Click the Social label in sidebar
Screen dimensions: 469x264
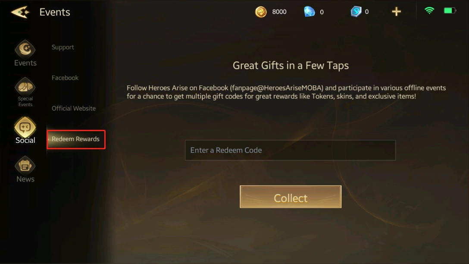25,140
